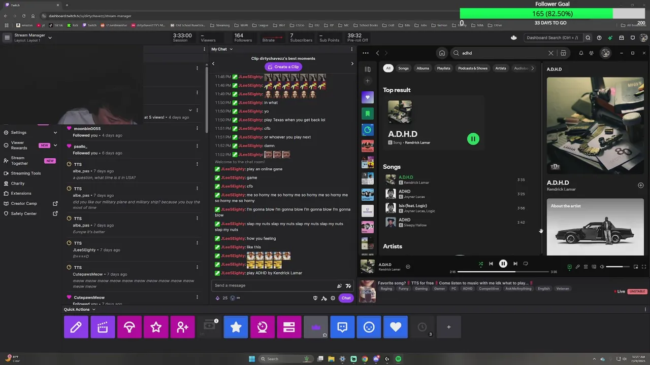Open Edit Stream Info quick action
The height and width of the screenshot is (365, 650).
click(76, 327)
